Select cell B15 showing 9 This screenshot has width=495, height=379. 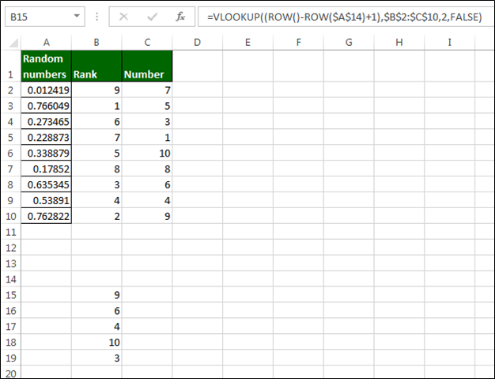(x=96, y=295)
